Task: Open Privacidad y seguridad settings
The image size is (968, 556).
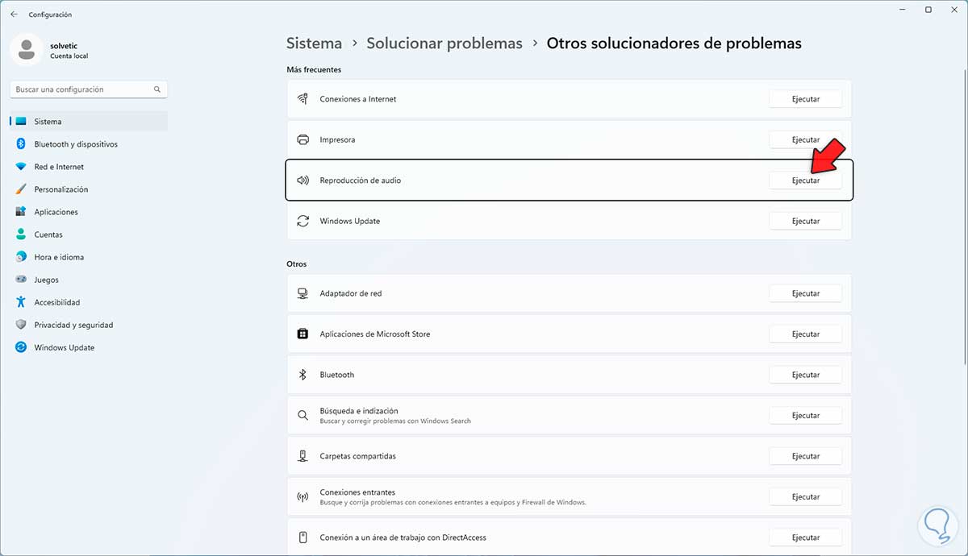Action: 74,325
